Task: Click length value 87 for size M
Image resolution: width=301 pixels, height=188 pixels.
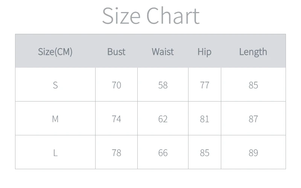Action: coord(253,119)
